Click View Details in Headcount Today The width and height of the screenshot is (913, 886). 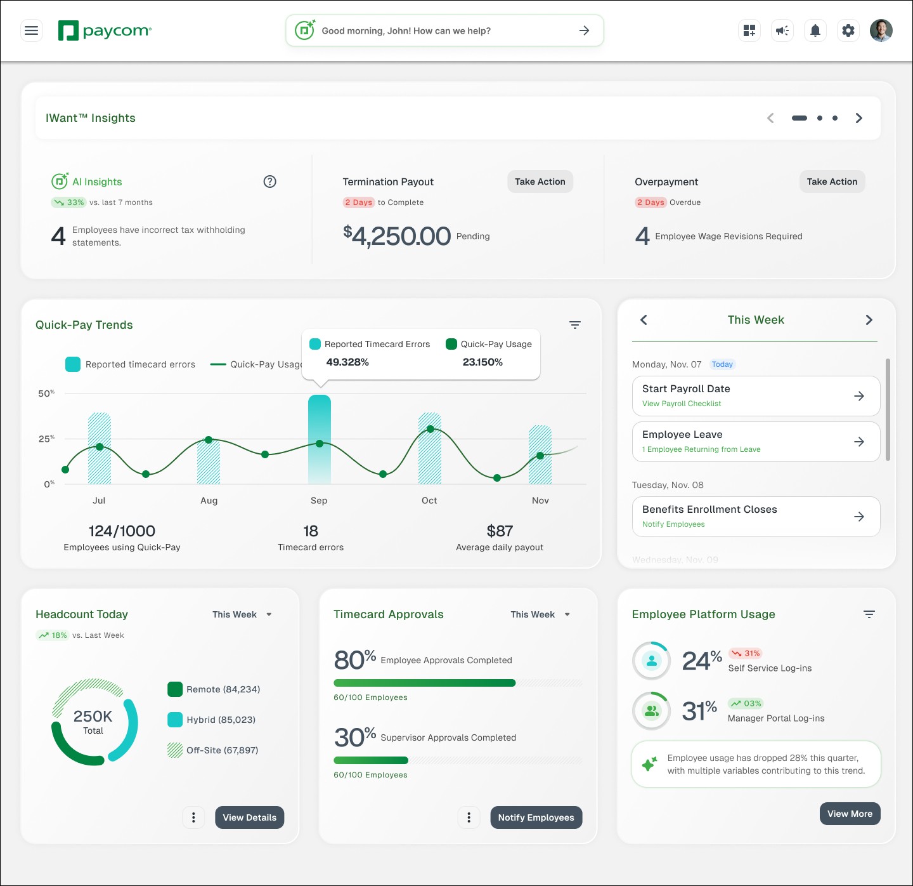coord(250,817)
